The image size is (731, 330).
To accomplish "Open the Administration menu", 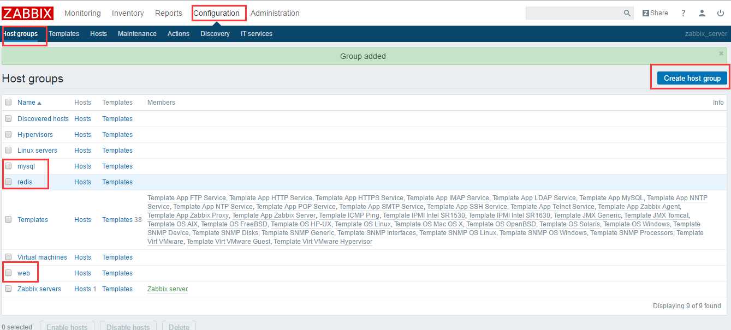I will point(275,13).
